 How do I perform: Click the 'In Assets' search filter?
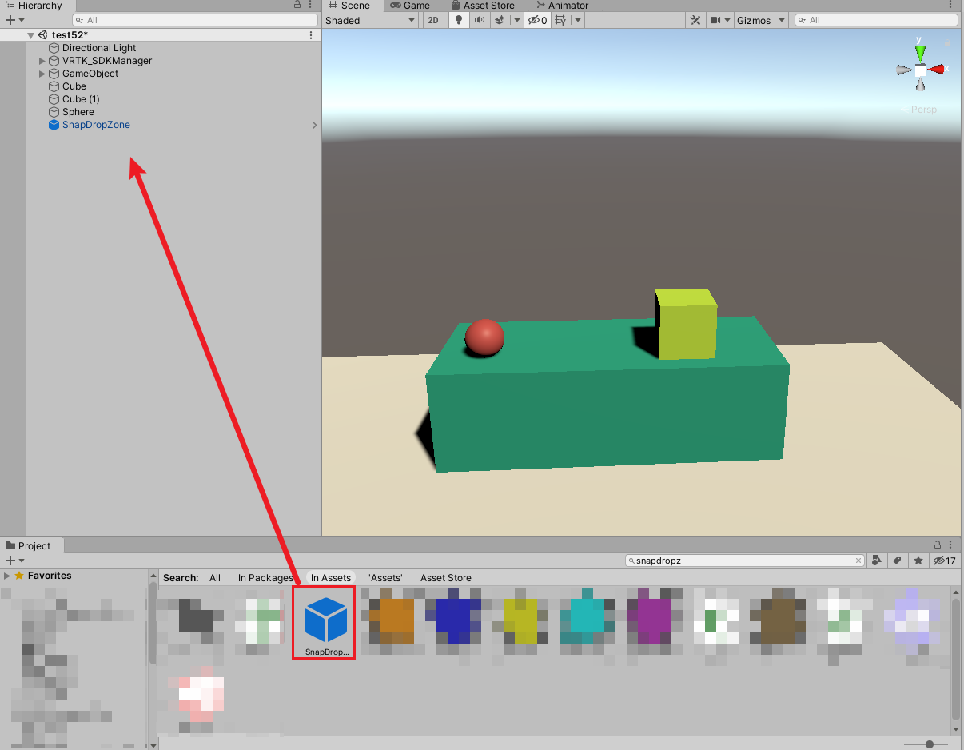(x=330, y=577)
